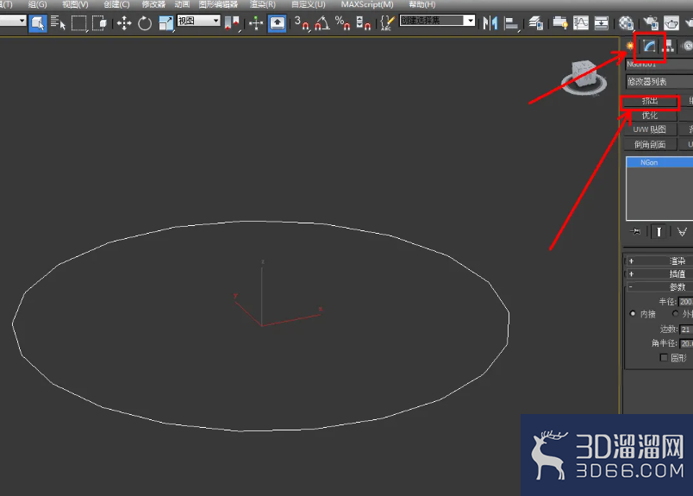Click the NGon001 object name field
693x496 pixels.
(x=659, y=65)
